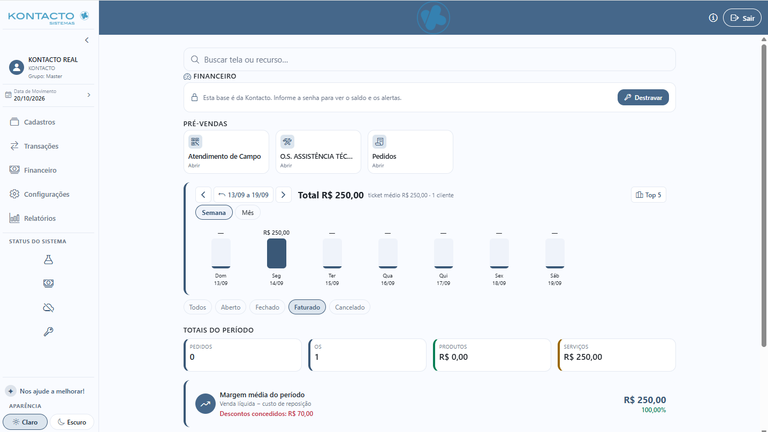Click the Sair logout button
Image resolution: width=768 pixels, height=432 pixels.
pos(742,18)
